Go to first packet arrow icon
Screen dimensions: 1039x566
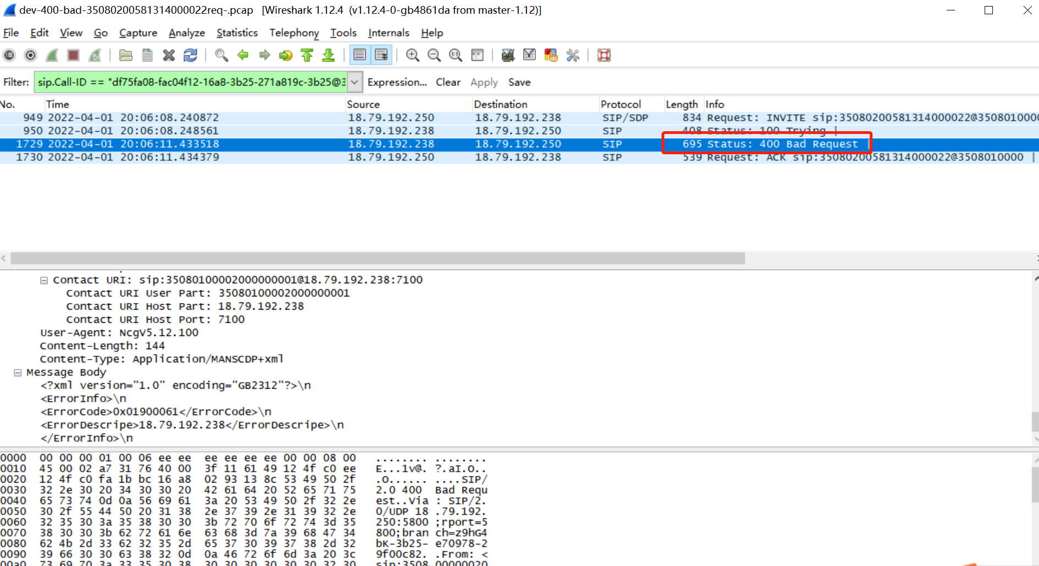pyautogui.click(x=307, y=55)
